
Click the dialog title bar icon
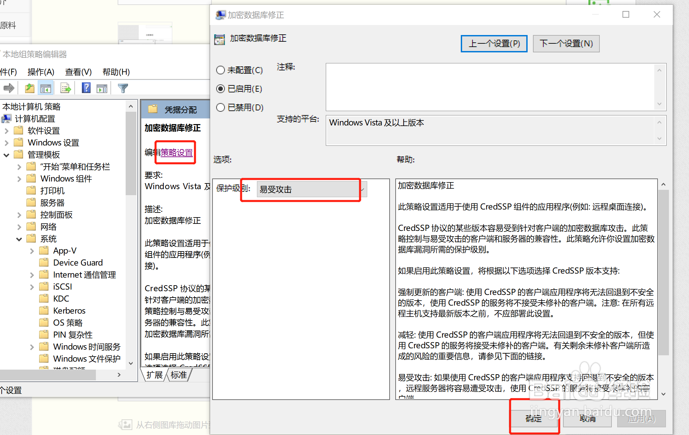(220, 15)
